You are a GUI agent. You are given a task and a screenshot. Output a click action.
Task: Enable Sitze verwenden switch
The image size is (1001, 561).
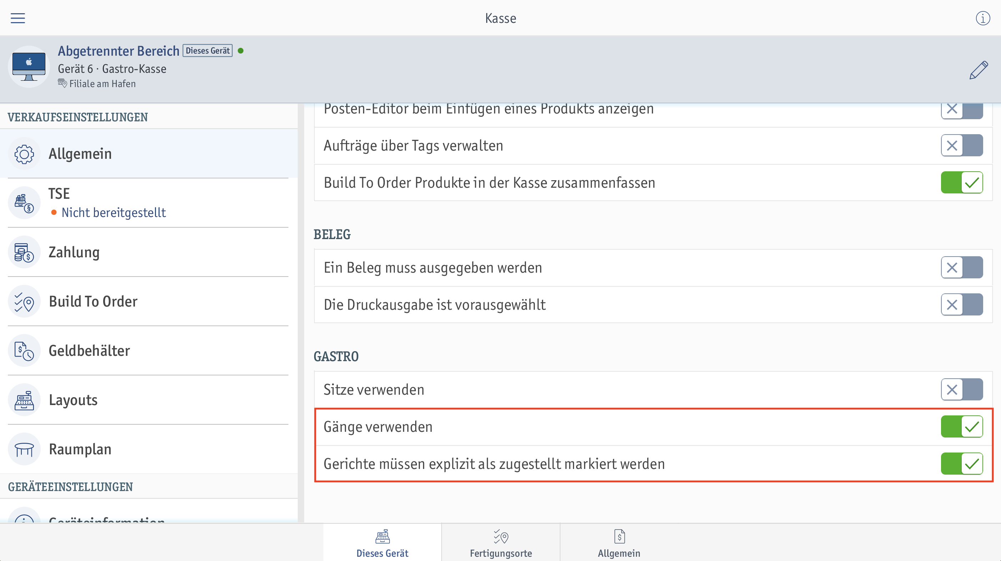962,390
